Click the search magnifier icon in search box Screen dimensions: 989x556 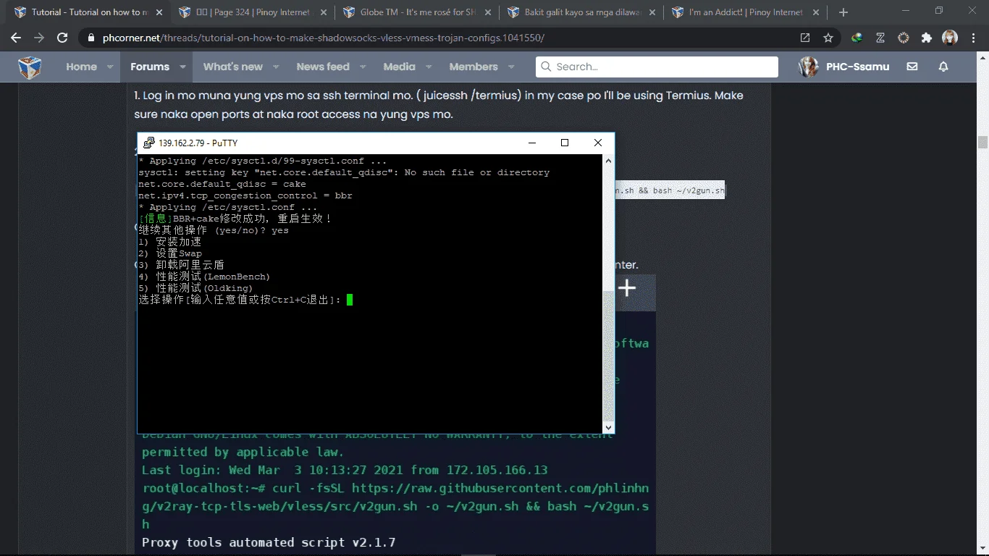(547, 67)
